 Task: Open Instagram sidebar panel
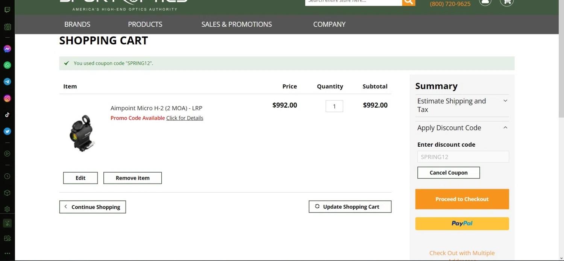[7, 99]
